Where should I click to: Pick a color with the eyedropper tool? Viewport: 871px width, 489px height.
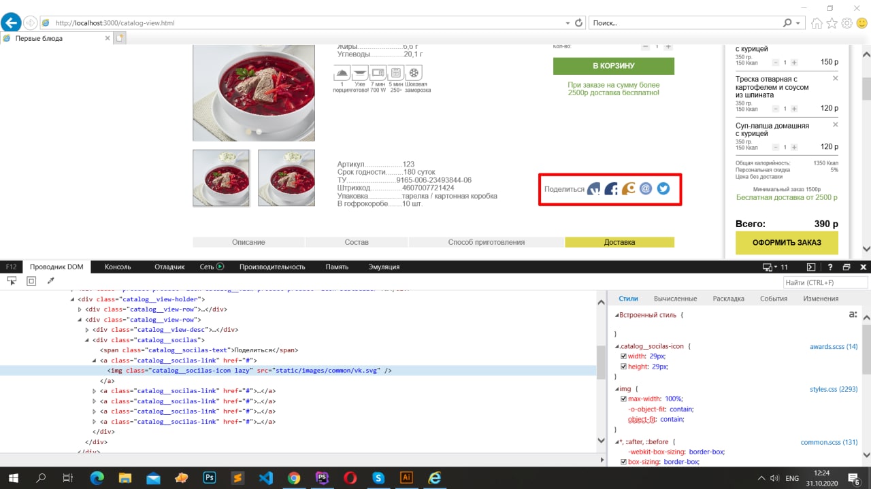pos(50,281)
